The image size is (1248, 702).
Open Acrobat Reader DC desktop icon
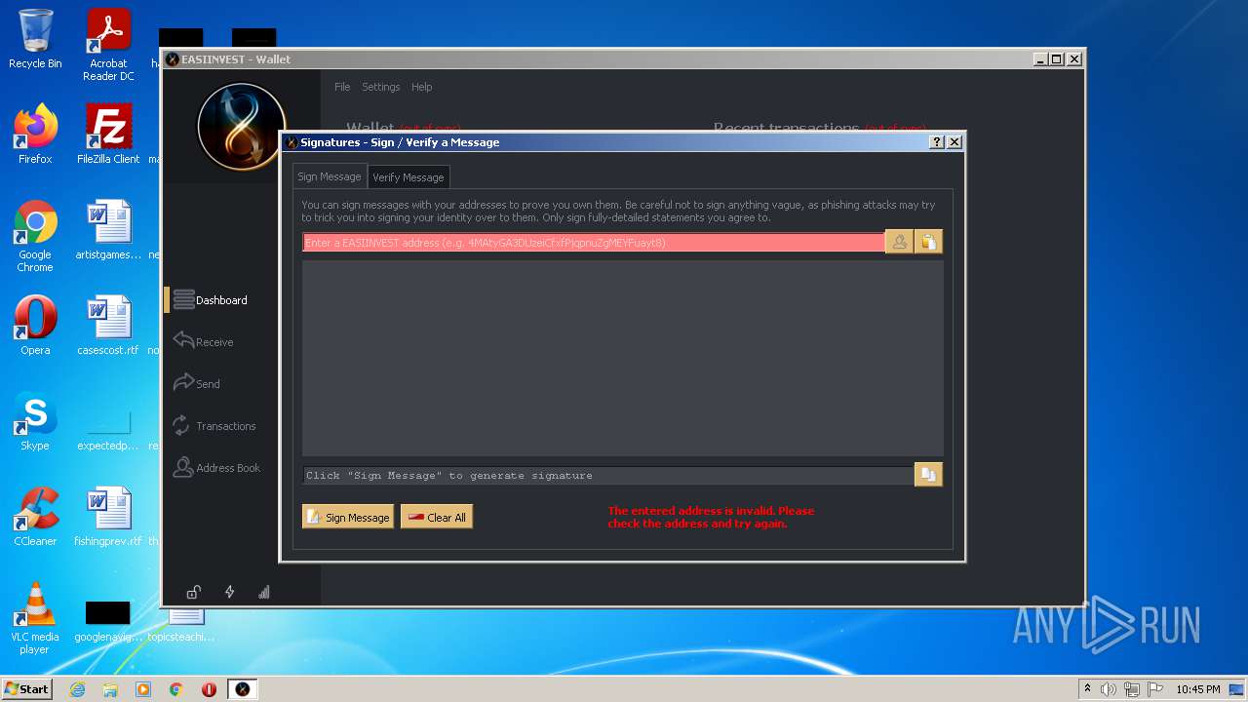(108, 45)
